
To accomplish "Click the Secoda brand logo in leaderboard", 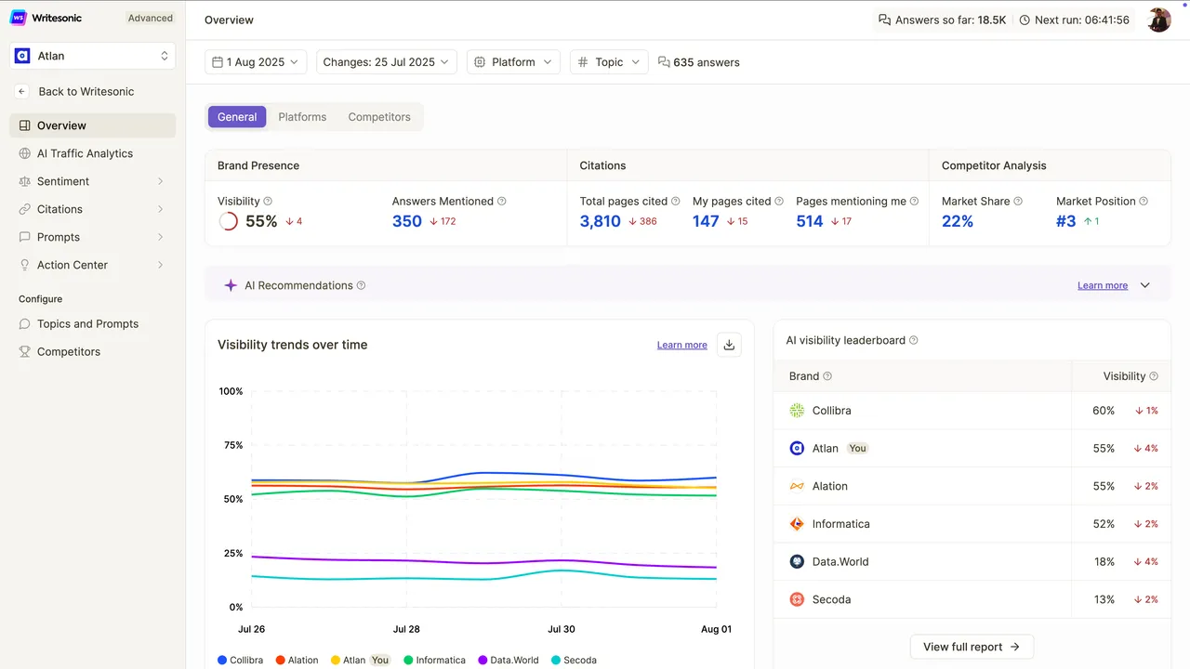I will [x=797, y=599].
